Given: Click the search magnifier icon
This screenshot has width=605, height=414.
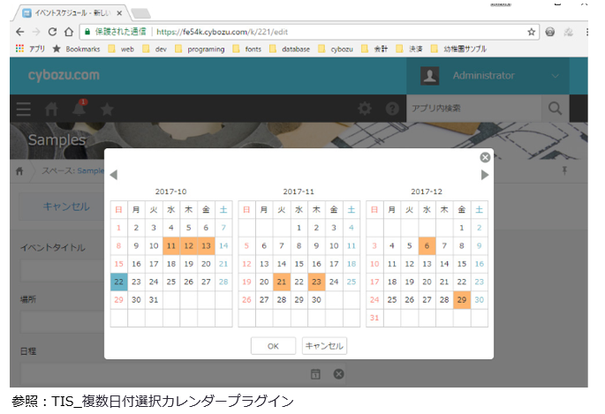Looking at the screenshot, I should pyautogui.click(x=555, y=109).
